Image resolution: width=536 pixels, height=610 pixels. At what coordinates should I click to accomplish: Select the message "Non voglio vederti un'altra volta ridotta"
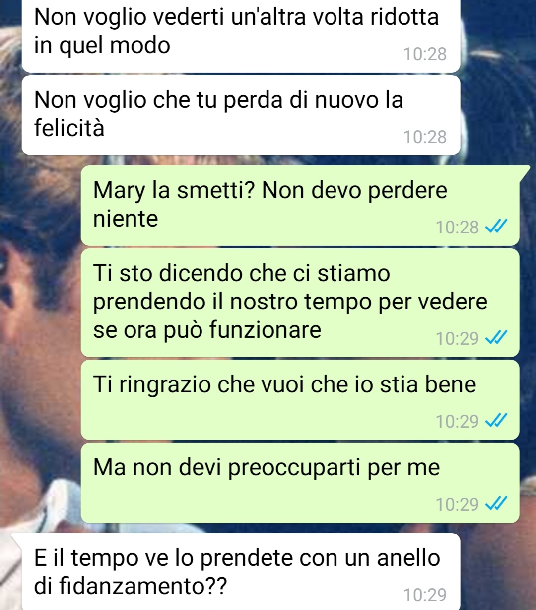[241, 36]
